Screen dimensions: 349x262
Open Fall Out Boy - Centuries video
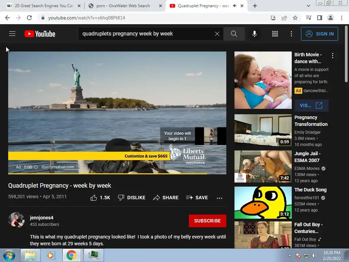308,228
